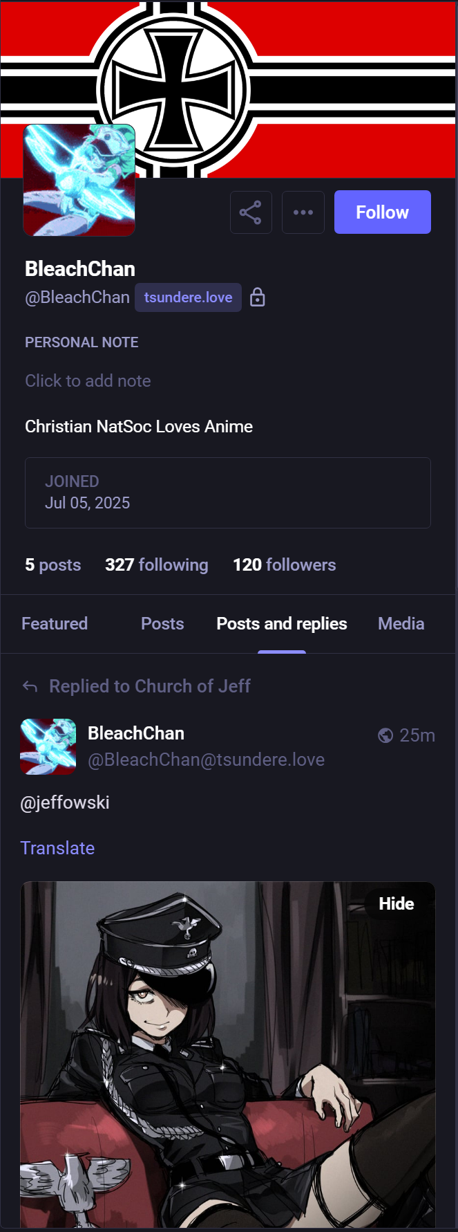Viewport: 458px width, 1232px height.
Task: Follow the BleachChan account
Action: [x=382, y=212]
